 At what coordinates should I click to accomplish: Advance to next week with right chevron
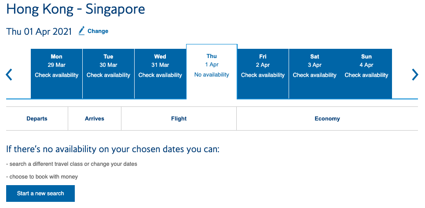[415, 75]
